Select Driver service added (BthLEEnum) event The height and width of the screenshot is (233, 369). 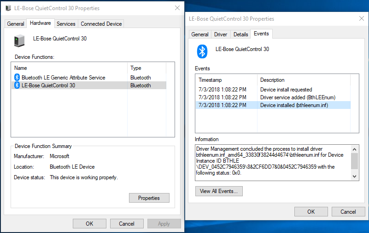pyautogui.click(x=273, y=97)
